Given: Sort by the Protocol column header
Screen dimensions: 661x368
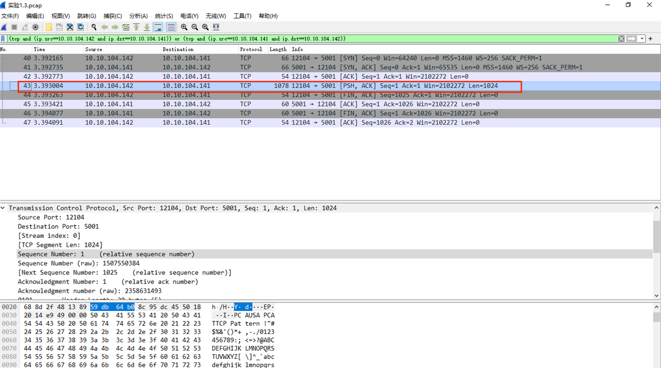Looking at the screenshot, I should tap(253, 49).
